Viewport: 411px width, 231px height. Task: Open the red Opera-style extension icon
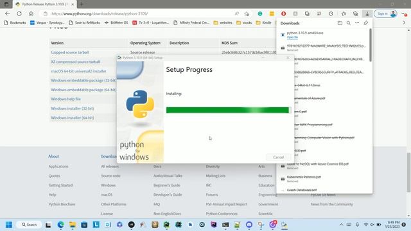point(283,13)
